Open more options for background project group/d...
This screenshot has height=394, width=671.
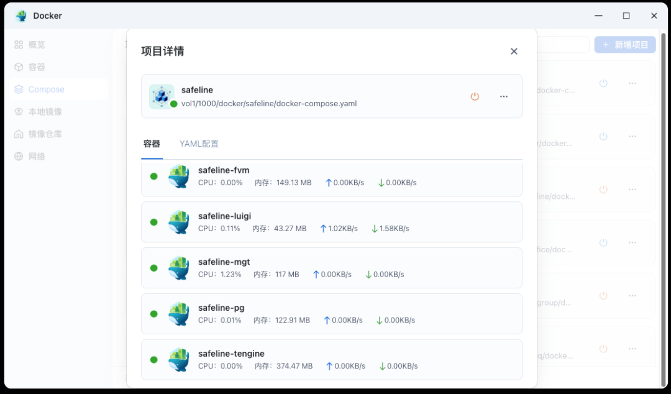pyautogui.click(x=632, y=296)
